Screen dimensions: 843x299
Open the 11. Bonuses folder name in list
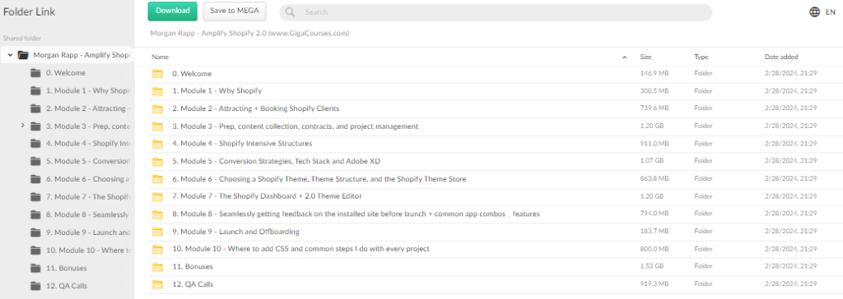coord(193,267)
